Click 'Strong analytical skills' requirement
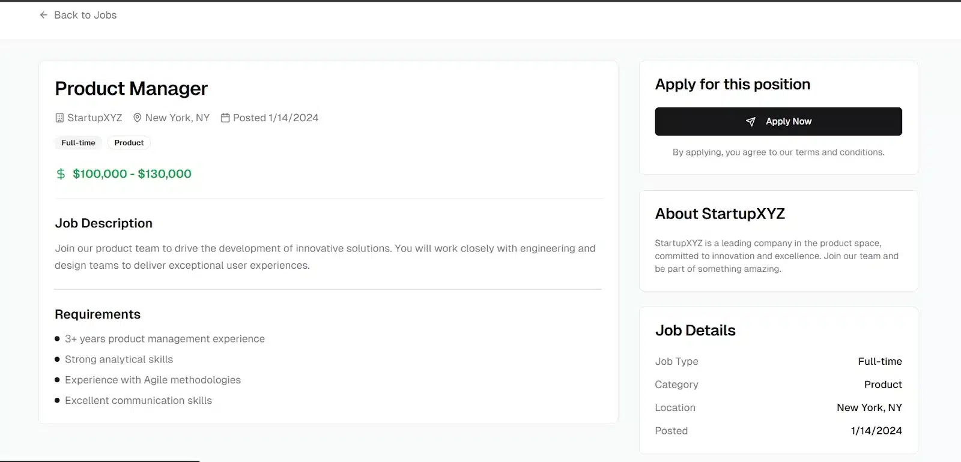 119,359
